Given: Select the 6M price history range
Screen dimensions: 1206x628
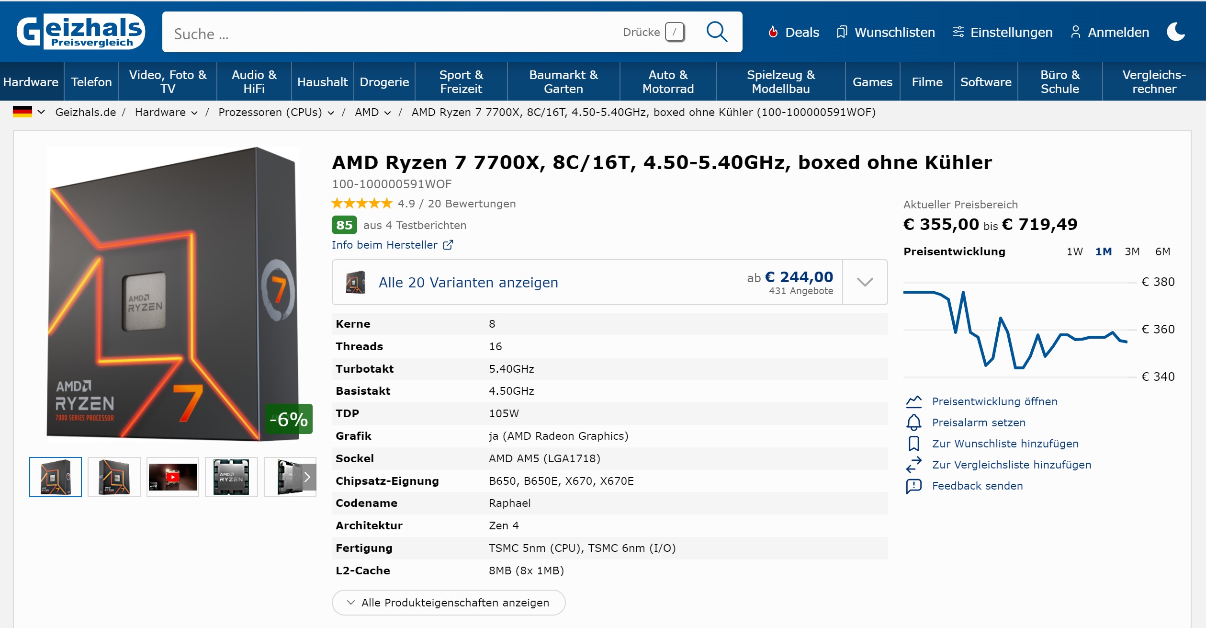Looking at the screenshot, I should tap(1162, 251).
